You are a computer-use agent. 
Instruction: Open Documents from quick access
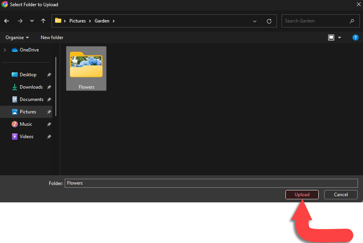[28, 99]
